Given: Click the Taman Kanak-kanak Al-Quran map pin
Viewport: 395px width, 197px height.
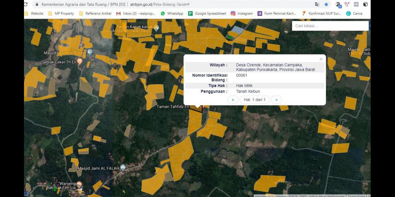Looking at the screenshot, I should [156, 28].
